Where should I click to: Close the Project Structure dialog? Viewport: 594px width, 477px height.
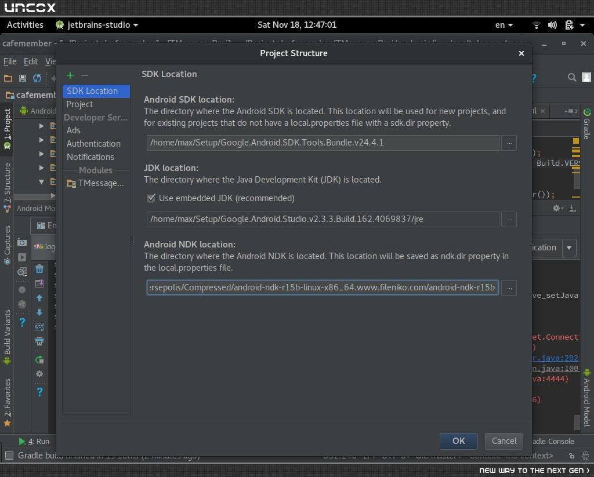pyautogui.click(x=521, y=53)
